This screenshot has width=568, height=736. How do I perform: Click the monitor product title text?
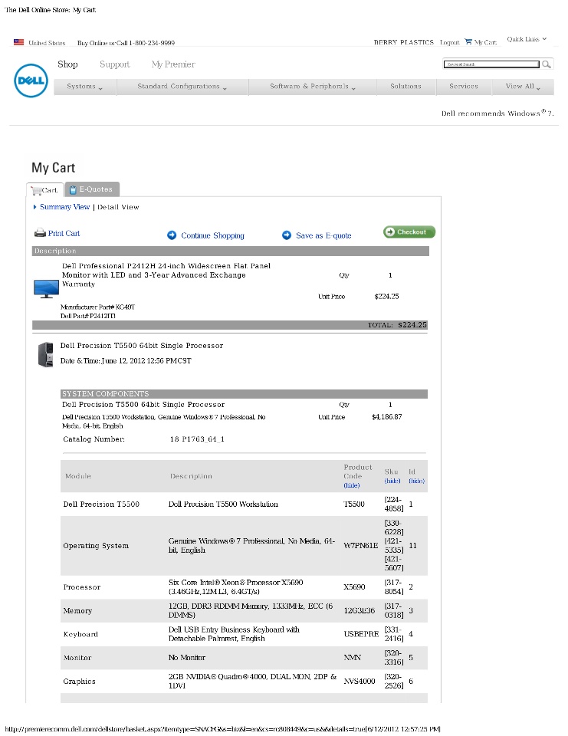click(x=166, y=275)
